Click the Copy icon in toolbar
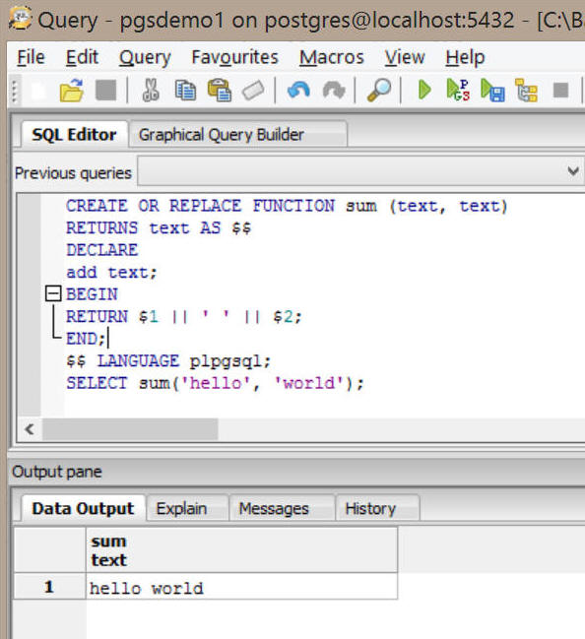Image resolution: width=585 pixels, height=639 pixels. (185, 90)
